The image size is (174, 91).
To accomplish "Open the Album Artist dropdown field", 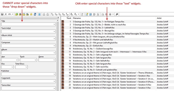I will pyautogui.click(x=28, y=39).
